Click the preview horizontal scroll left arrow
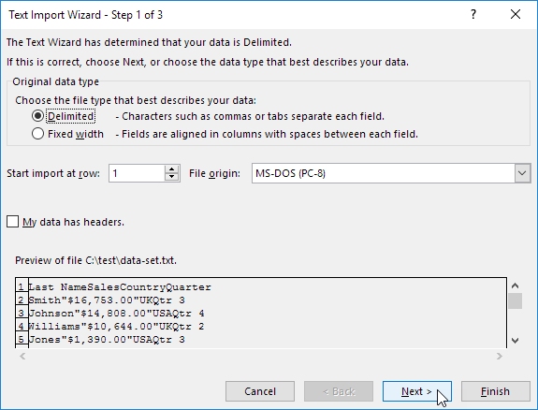This screenshot has height=410, width=538. 22,357
